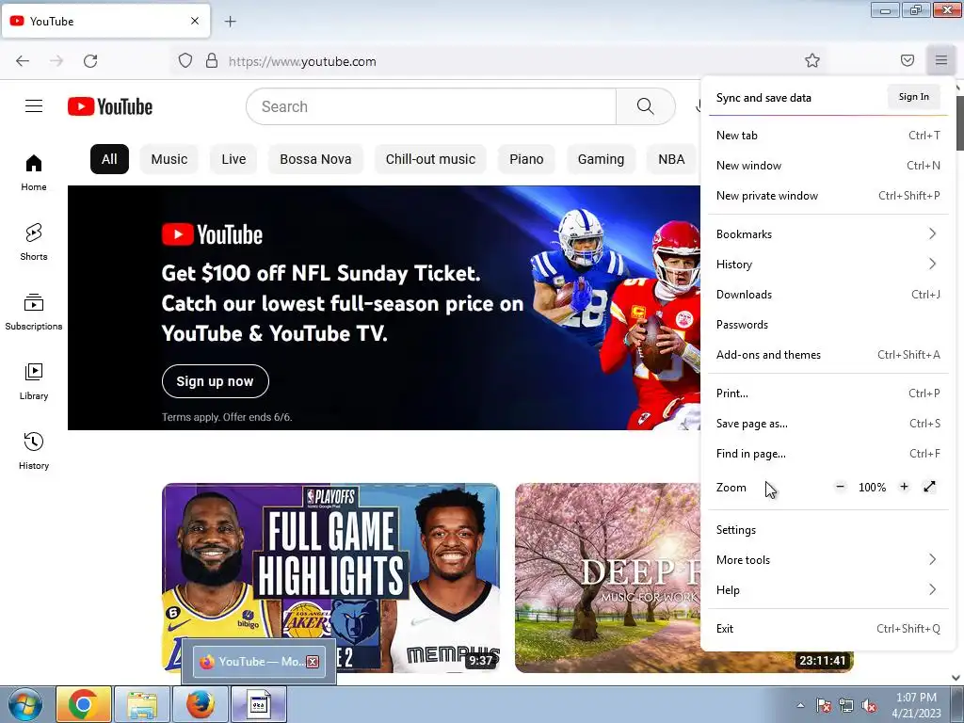The image size is (964, 723).
Task: Reload the YouTube page
Action: [90, 61]
